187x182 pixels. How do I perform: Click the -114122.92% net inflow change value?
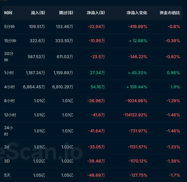click(x=135, y=115)
